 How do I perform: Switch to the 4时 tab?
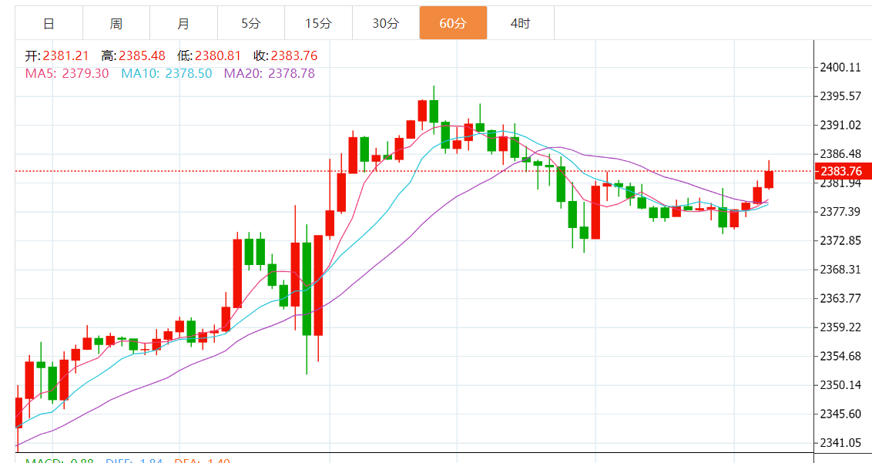point(521,23)
